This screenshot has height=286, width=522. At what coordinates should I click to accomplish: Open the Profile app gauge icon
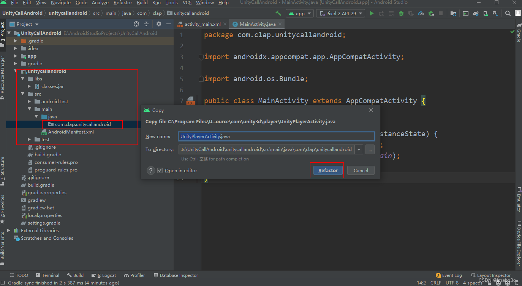[x=421, y=13]
